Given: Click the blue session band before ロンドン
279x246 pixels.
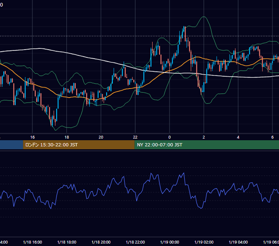Looking at the screenshot, I should pyautogui.click(x=11, y=145).
